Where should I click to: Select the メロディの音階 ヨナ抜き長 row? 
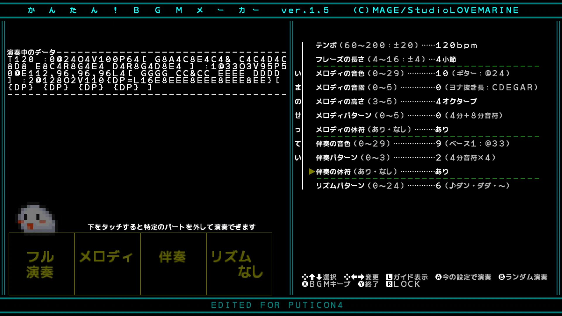(x=427, y=87)
